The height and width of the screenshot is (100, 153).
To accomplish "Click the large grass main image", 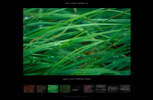I will click(x=77, y=42).
